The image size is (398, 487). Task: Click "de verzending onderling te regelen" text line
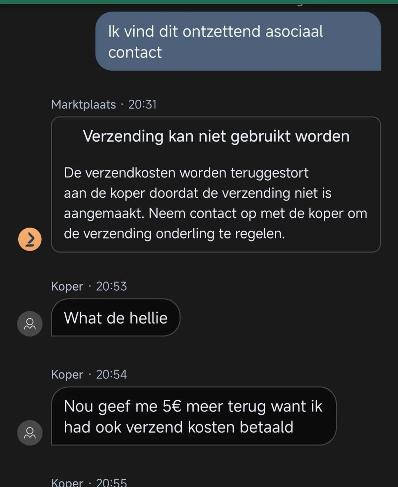(x=174, y=234)
